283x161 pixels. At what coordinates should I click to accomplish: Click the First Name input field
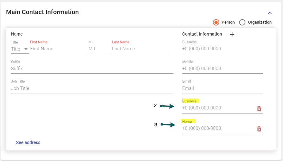click(58, 49)
